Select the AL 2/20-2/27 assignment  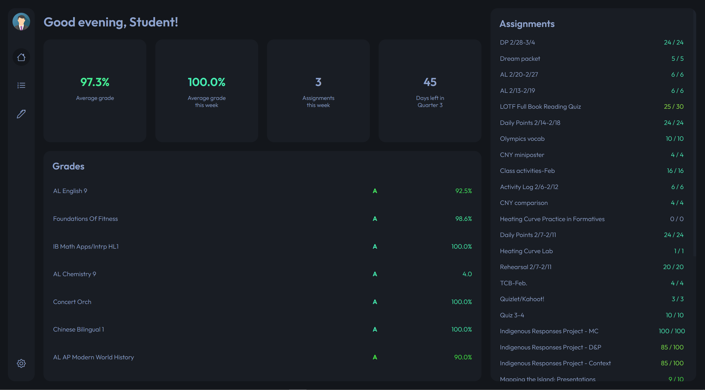(x=592, y=75)
